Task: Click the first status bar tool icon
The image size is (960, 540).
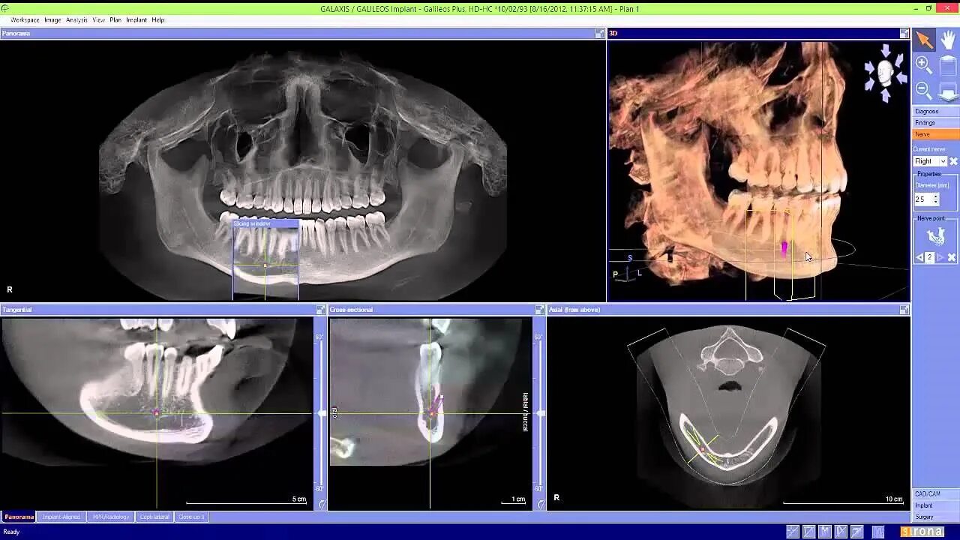Action: pos(793,532)
